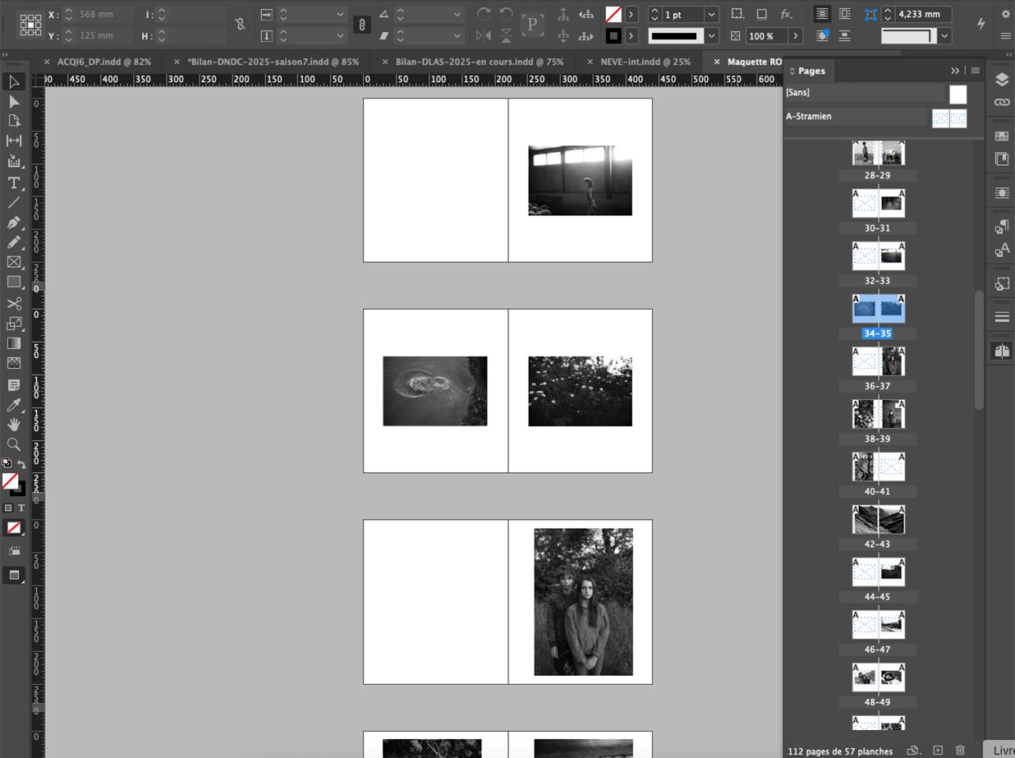Rotate selection 90° clockwise
This screenshot has height=758, width=1015.
tap(484, 14)
